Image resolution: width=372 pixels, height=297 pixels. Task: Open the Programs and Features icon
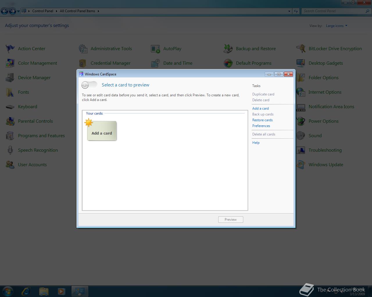point(10,135)
